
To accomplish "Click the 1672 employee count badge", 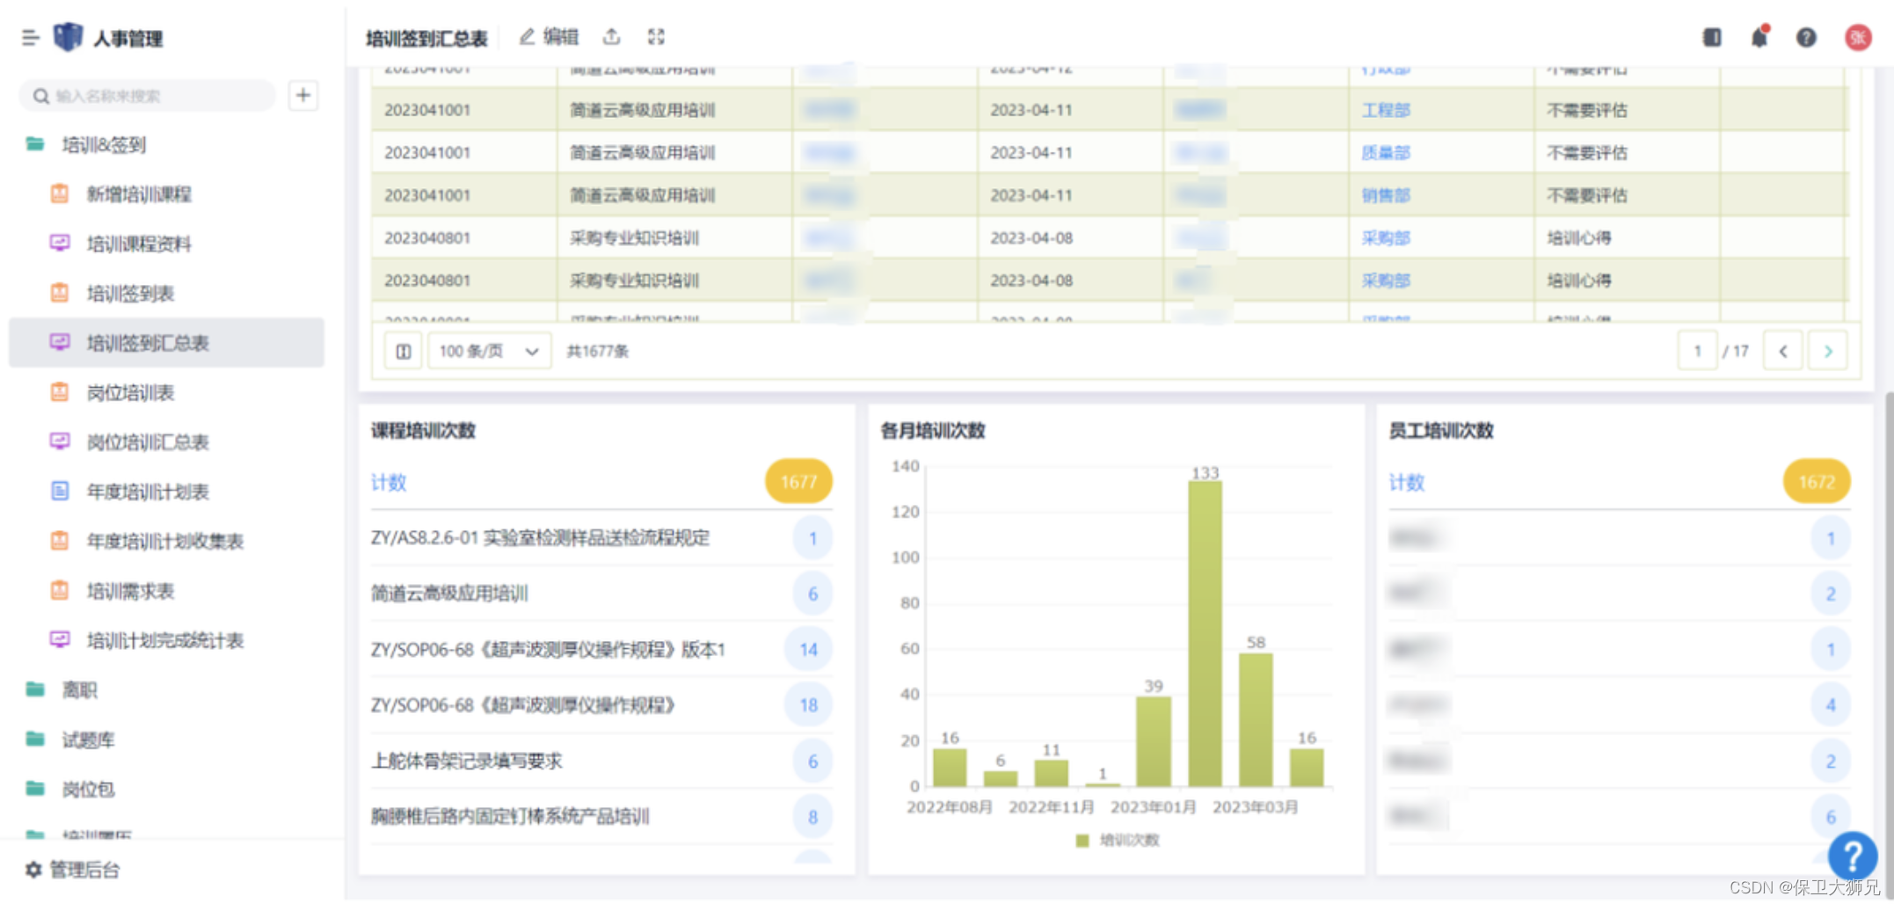I will [1817, 482].
